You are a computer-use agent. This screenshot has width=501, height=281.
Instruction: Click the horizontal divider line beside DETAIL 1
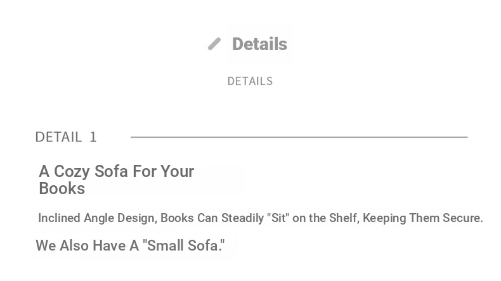point(299,137)
